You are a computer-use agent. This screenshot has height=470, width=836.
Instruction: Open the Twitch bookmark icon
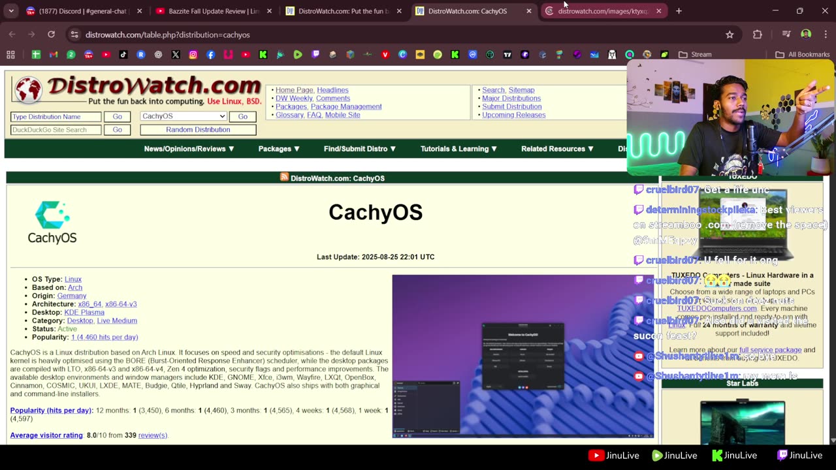(x=315, y=55)
